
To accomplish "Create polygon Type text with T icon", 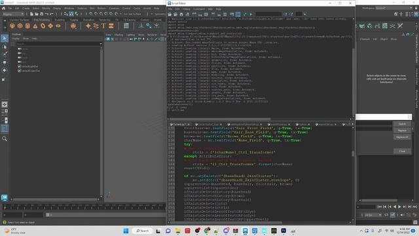I will (103, 26).
